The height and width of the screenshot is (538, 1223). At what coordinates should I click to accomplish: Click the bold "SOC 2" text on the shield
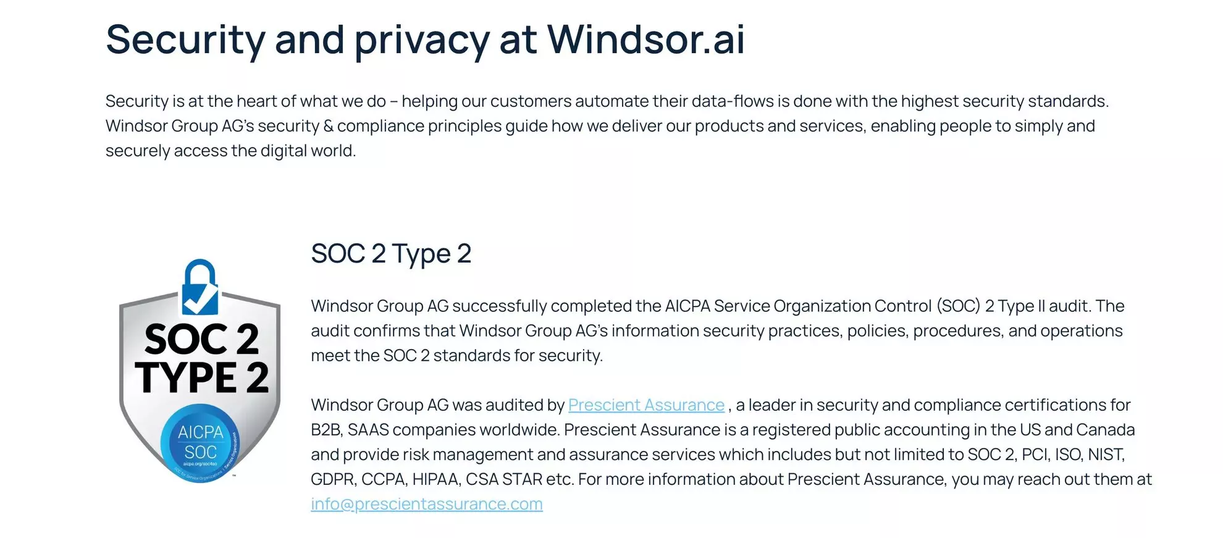click(201, 338)
